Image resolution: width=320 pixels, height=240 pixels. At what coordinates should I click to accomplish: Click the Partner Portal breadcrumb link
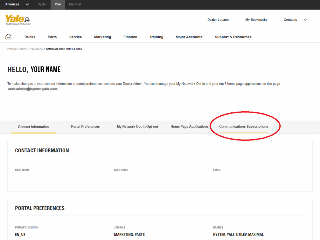pyautogui.click(x=17, y=49)
